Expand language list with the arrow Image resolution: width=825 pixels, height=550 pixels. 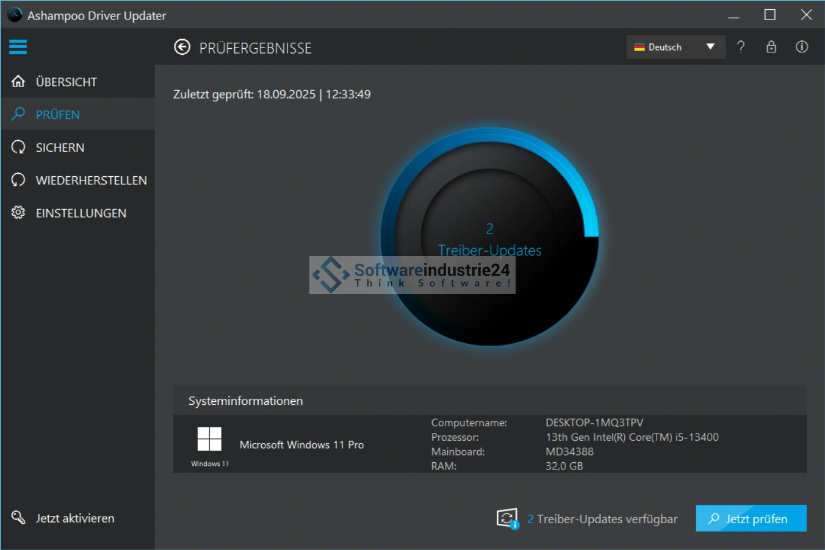(x=710, y=47)
